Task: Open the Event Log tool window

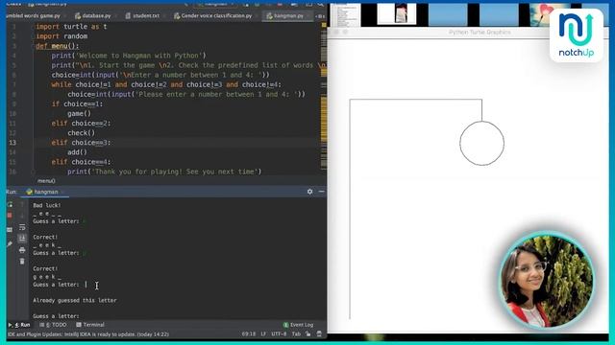Action: (298, 325)
